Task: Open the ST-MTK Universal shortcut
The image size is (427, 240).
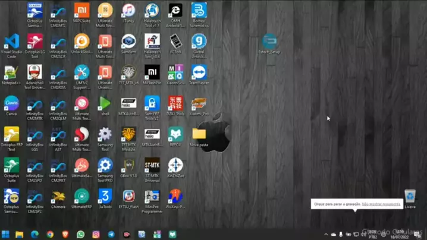Action: 152,166
